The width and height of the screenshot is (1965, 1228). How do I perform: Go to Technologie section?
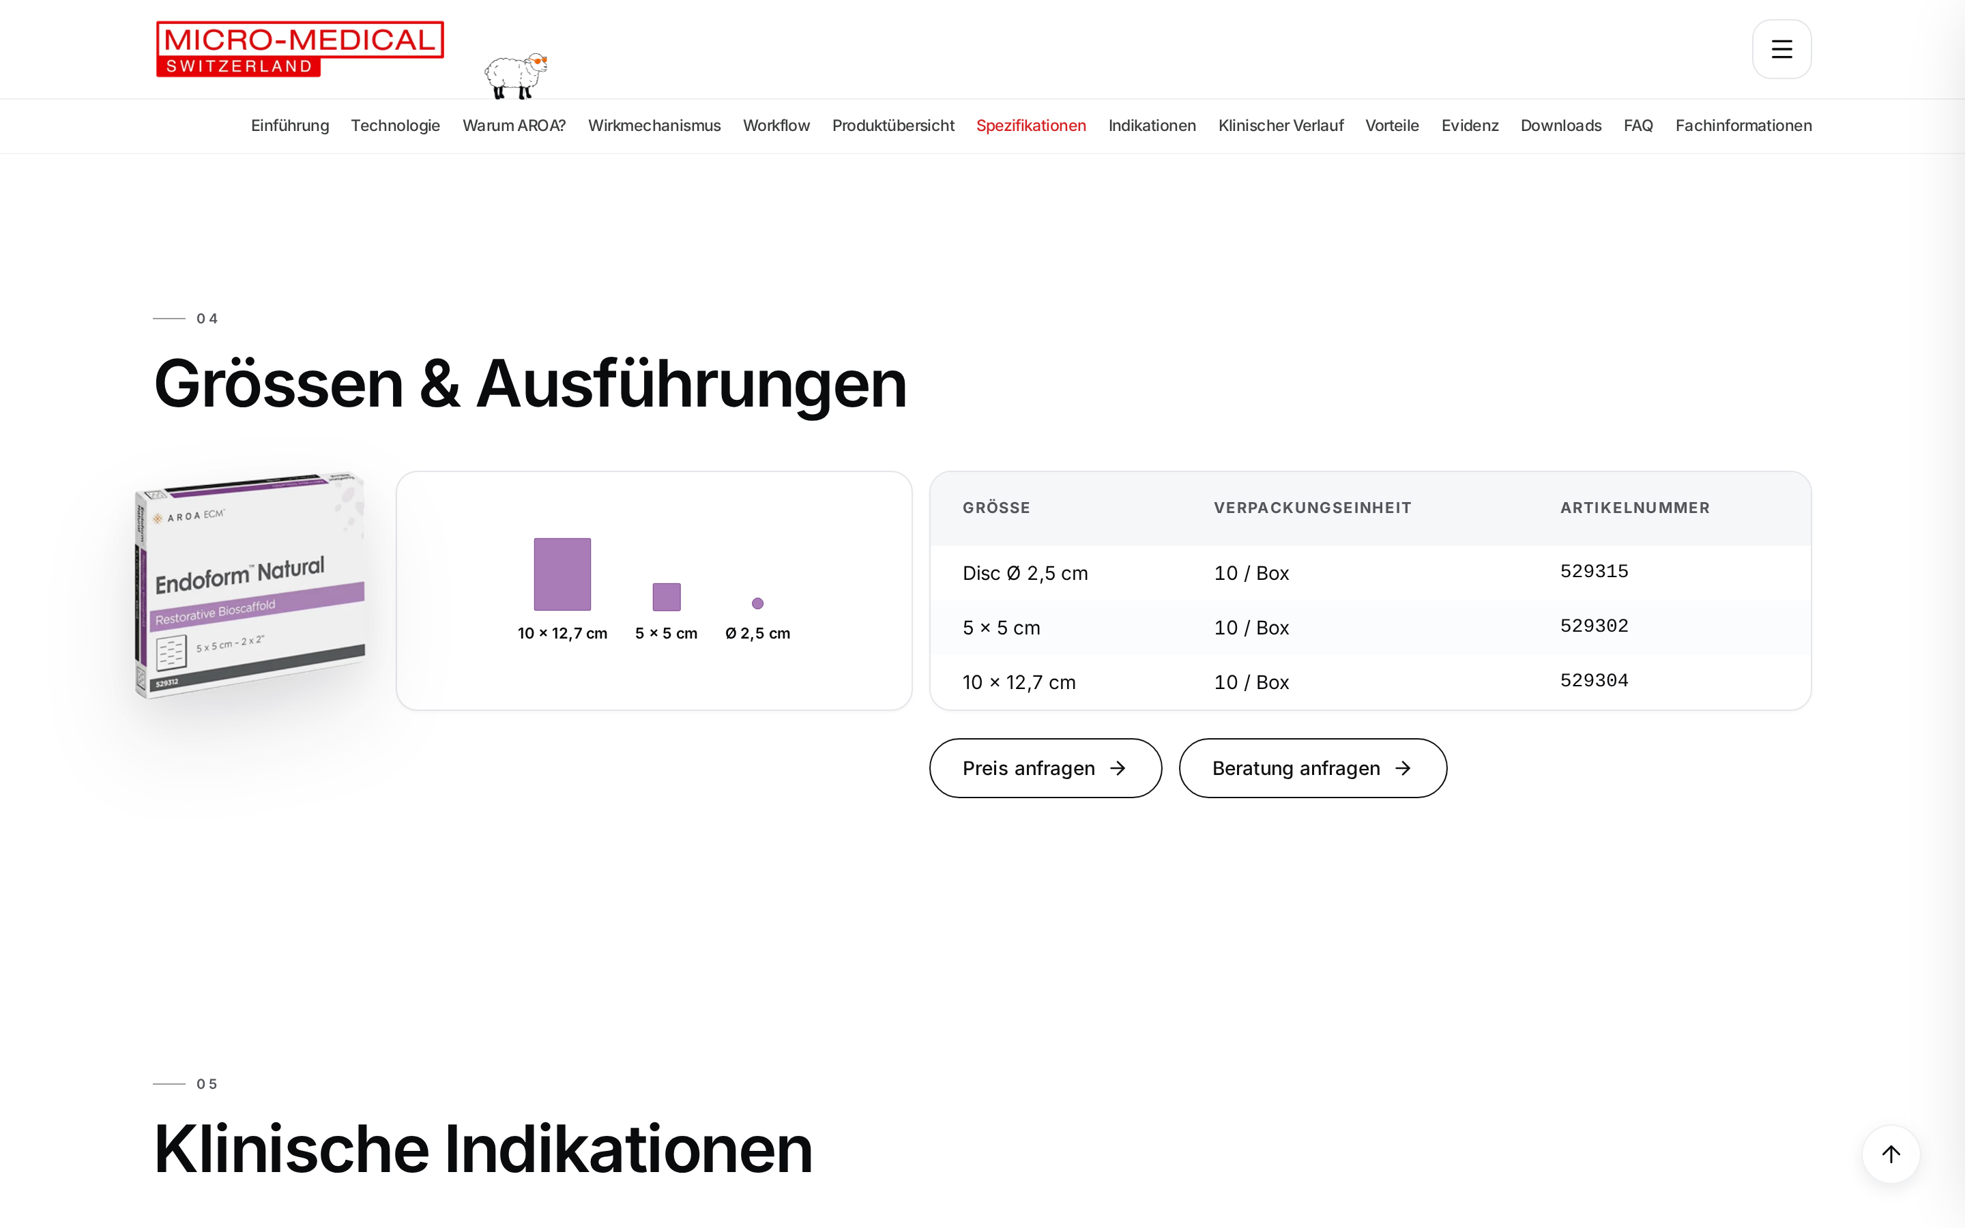[396, 126]
